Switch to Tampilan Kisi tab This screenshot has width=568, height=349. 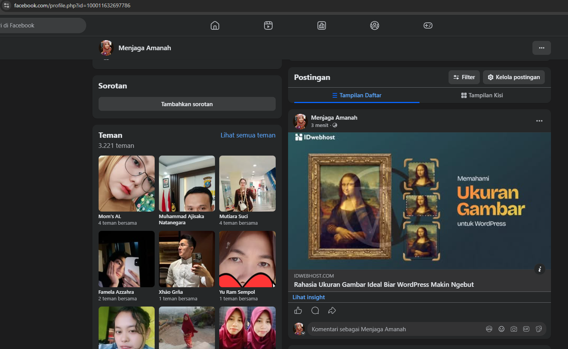tap(482, 95)
